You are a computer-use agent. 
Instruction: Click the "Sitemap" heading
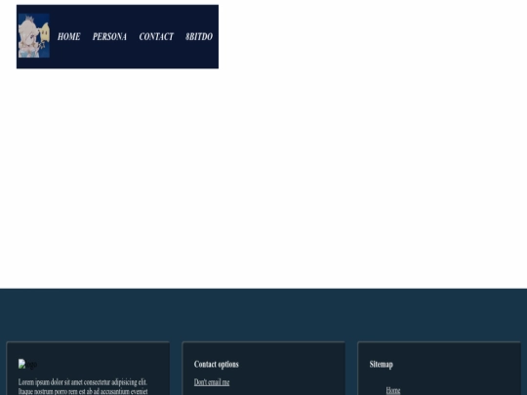pyautogui.click(x=382, y=364)
